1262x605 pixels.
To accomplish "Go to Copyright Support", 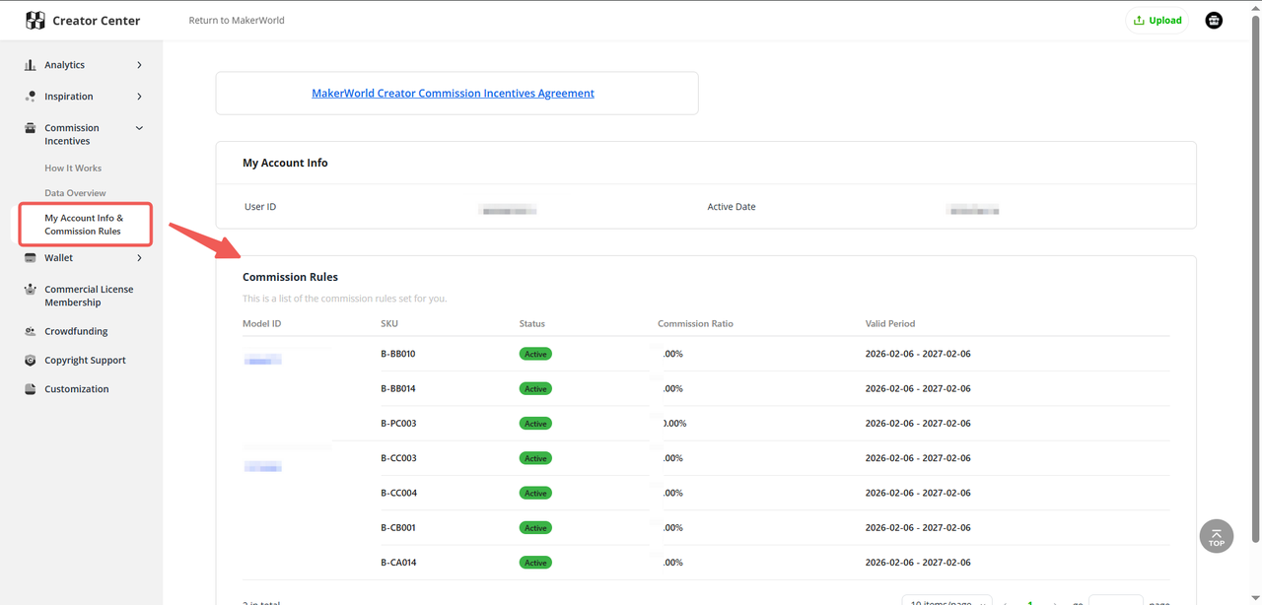I will (x=85, y=361).
